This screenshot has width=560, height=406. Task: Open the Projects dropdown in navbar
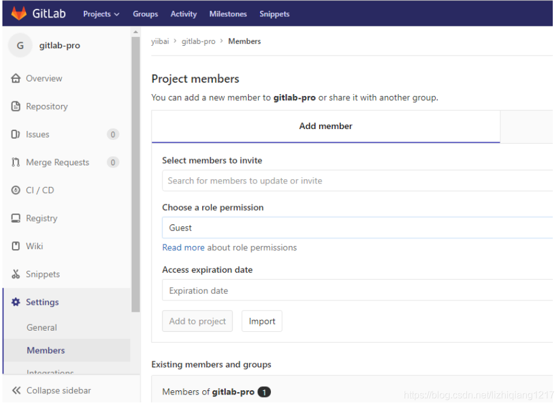click(x=101, y=14)
